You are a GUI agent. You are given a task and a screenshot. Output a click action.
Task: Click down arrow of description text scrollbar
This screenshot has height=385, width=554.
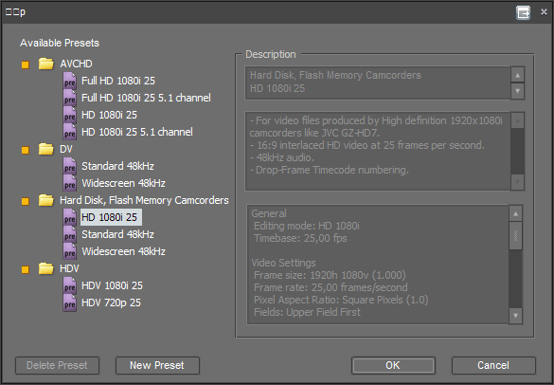(x=518, y=182)
